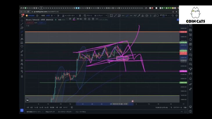Open the prediction and measurement tools
Viewport: 212px width, 119px height.
point(22,43)
